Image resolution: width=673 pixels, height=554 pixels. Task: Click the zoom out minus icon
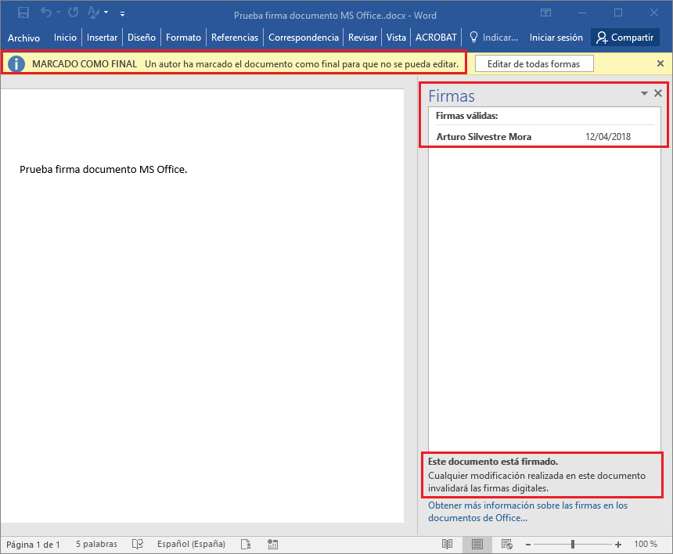click(x=530, y=544)
